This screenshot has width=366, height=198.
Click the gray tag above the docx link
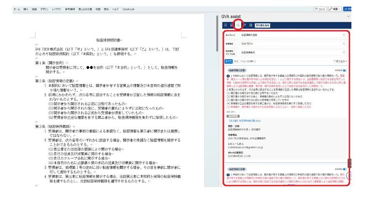point(233,116)
